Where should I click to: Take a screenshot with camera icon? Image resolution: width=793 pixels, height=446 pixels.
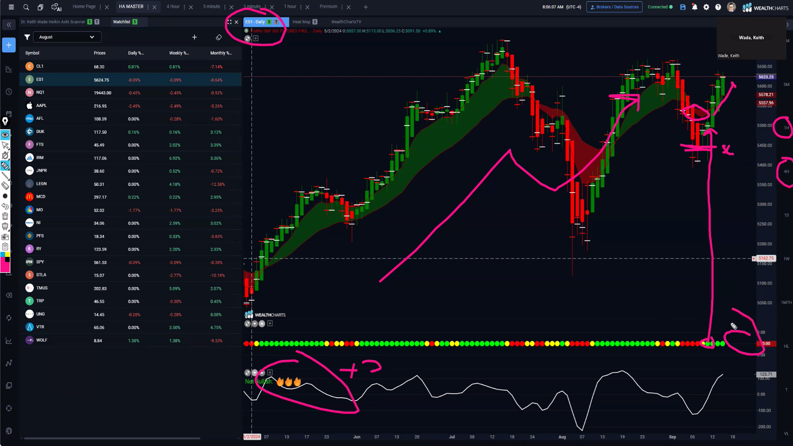click(5, 237)
